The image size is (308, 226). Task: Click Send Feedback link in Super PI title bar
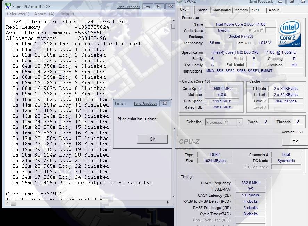click(x=128, y=7)
